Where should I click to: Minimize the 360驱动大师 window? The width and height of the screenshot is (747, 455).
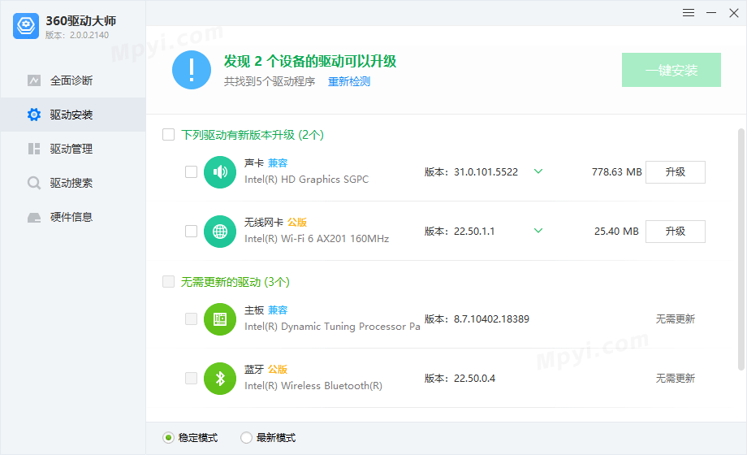[x=711, y=13]
